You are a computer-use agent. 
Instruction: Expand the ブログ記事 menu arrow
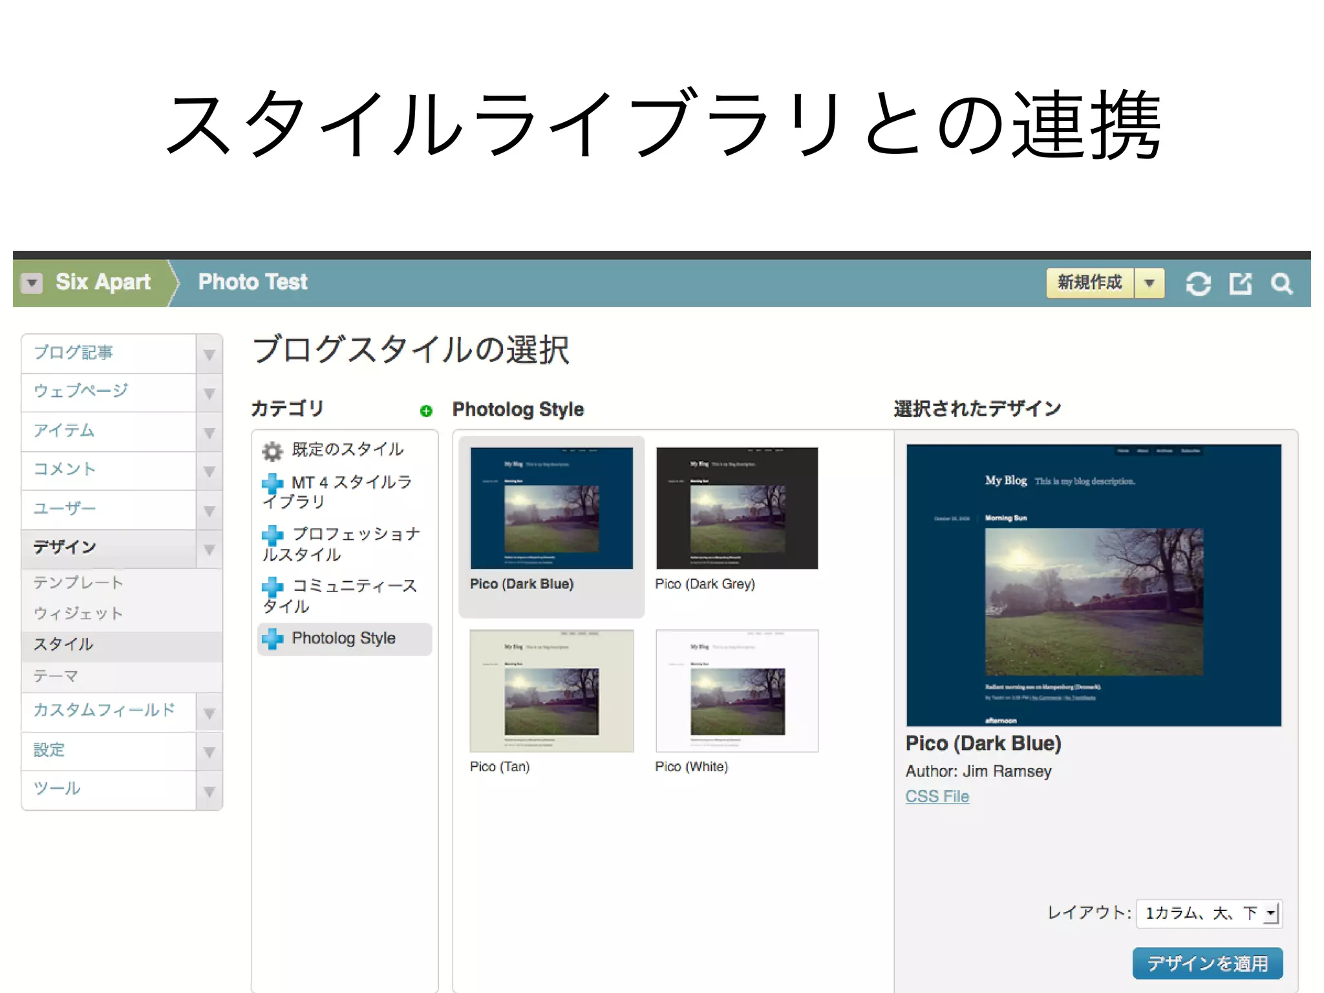pos(209,354)
